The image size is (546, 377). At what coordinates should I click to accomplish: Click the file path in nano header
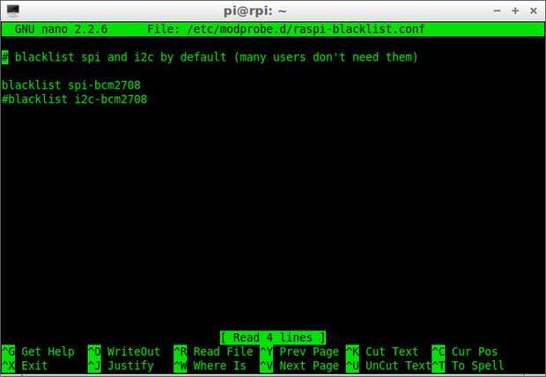coord(306,29)
